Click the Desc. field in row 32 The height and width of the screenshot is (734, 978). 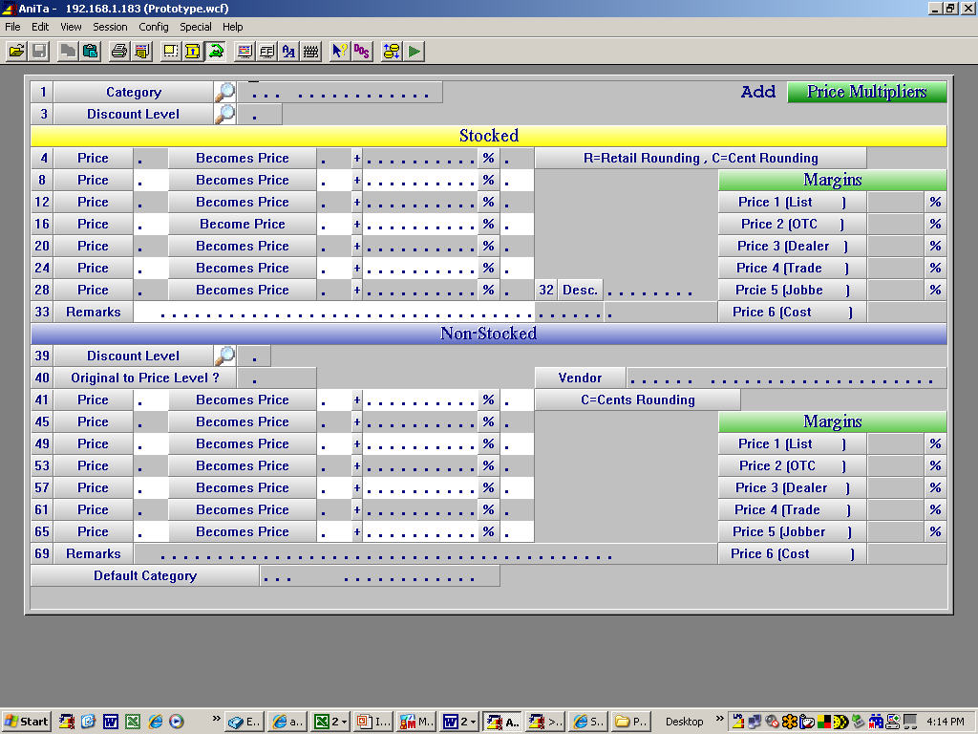tap(660, 291)
